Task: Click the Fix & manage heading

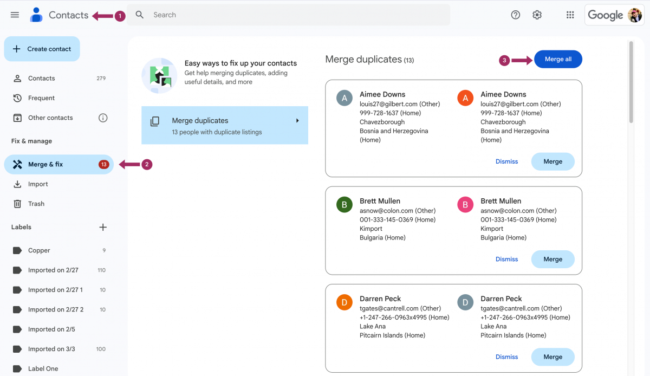Action: (31, 141)
